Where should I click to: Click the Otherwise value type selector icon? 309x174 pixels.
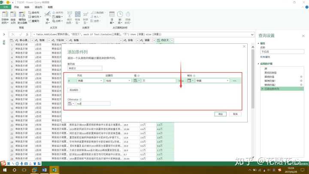(x=72, y=103)
